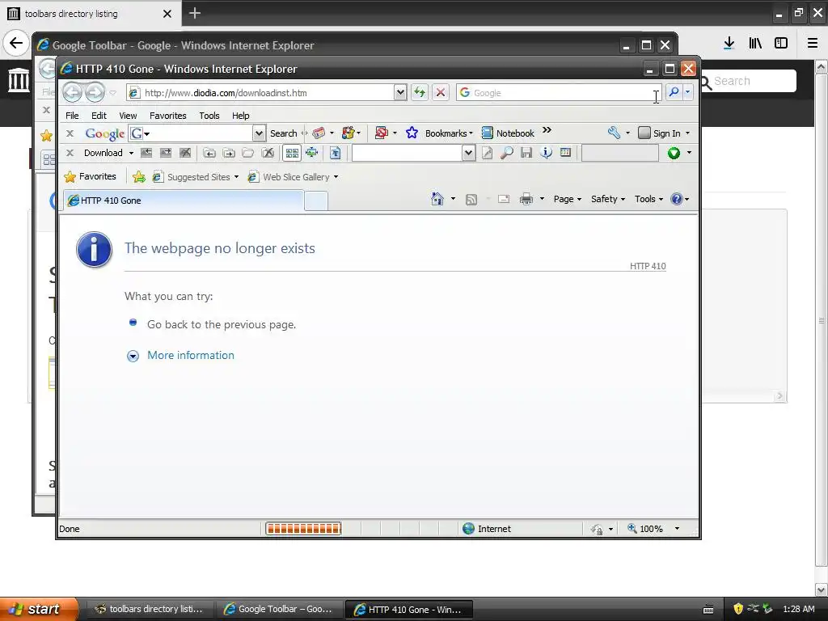Click the Google toolbar news ticket icon
Screen dimensions: 828x621
coord(319,133)
